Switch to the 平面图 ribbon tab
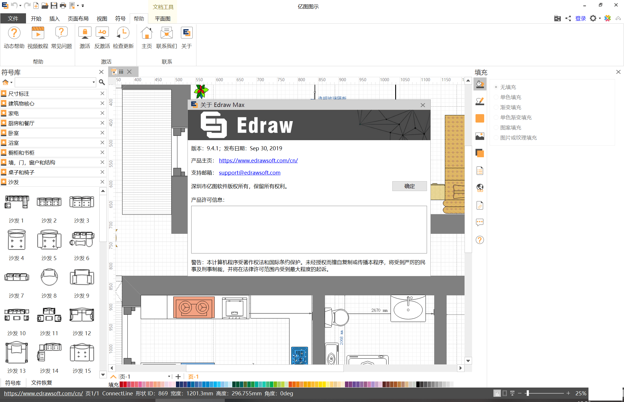 point(162,18)
